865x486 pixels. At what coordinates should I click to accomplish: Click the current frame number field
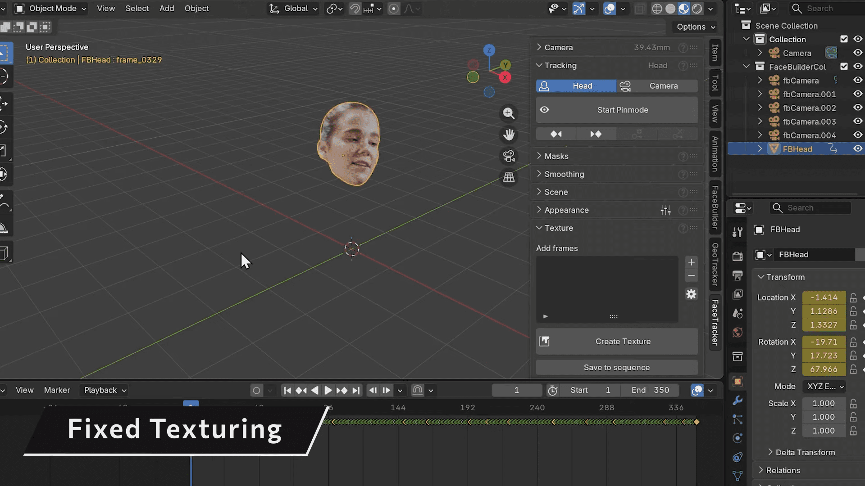(517, 390)
